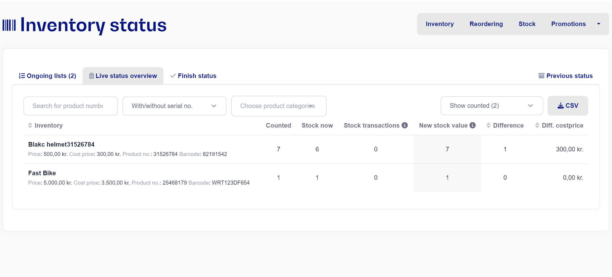Click difference value 0 for Fast Bike

pyautogui.click(x=505, y=177)
